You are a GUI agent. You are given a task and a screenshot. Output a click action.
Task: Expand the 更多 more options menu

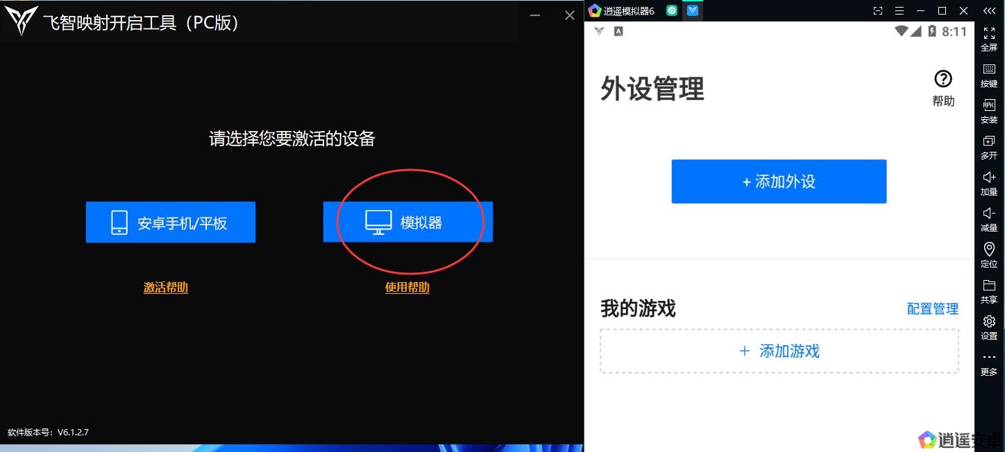click(989, 358)
